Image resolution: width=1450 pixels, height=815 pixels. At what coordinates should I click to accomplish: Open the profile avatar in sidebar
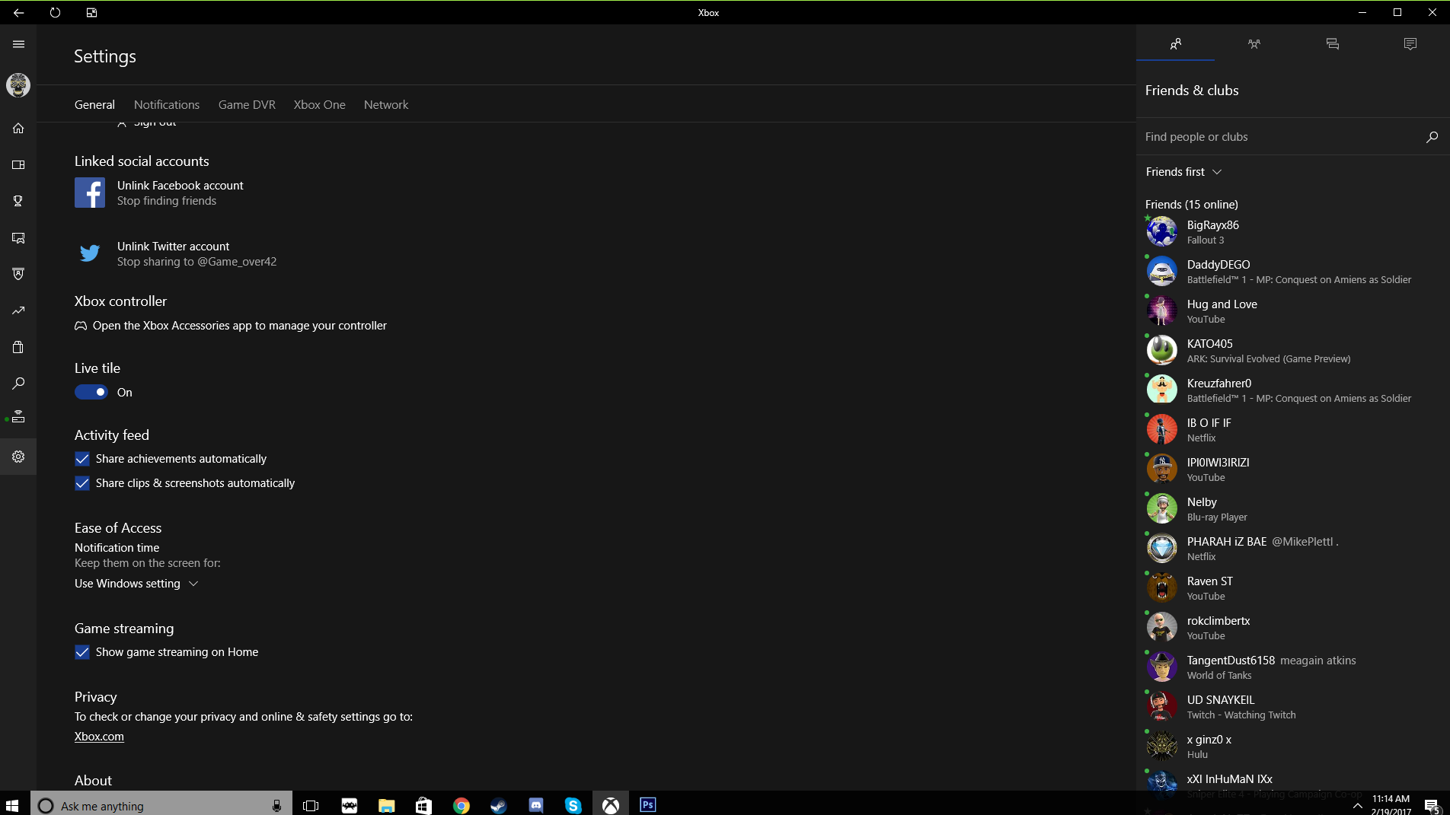click(18, 84)
